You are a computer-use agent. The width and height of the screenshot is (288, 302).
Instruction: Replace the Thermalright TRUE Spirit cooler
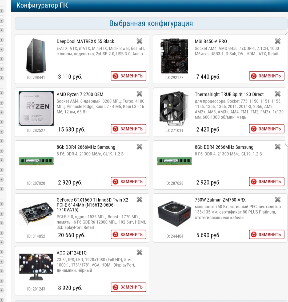coord(267,129)
